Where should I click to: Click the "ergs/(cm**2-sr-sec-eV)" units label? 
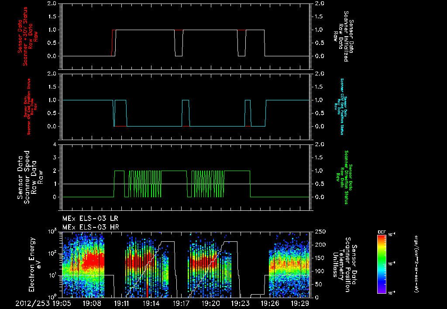click(416, 264)
